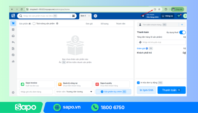The height and width of the screenshot is (113, 198).
Task: Open the shopping cart sales screen in the sidebar
Action: point(13,23)
